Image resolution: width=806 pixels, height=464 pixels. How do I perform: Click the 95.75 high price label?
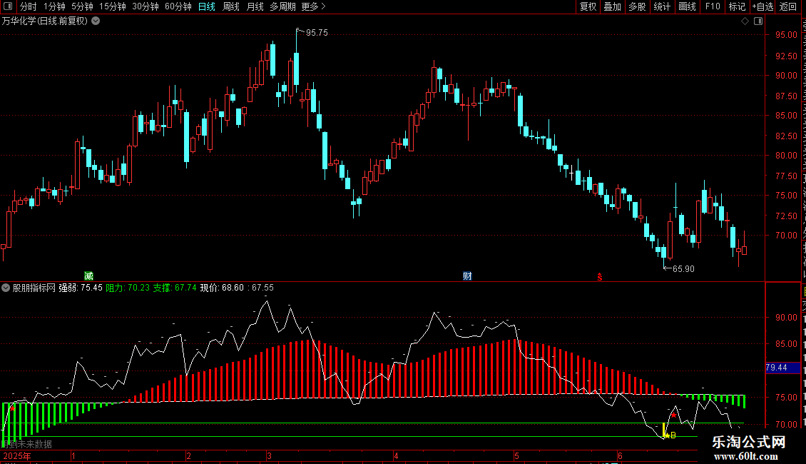click(x=317, y=32)
